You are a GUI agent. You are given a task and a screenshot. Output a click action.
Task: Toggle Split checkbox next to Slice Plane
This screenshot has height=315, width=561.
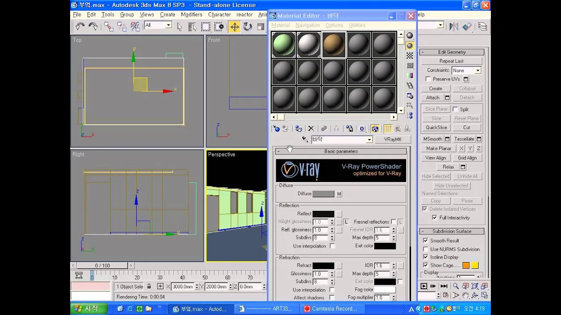click(x=455, y=109)
